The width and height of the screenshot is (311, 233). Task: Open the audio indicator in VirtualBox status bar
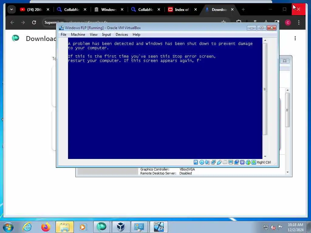[x=207, y=162]
